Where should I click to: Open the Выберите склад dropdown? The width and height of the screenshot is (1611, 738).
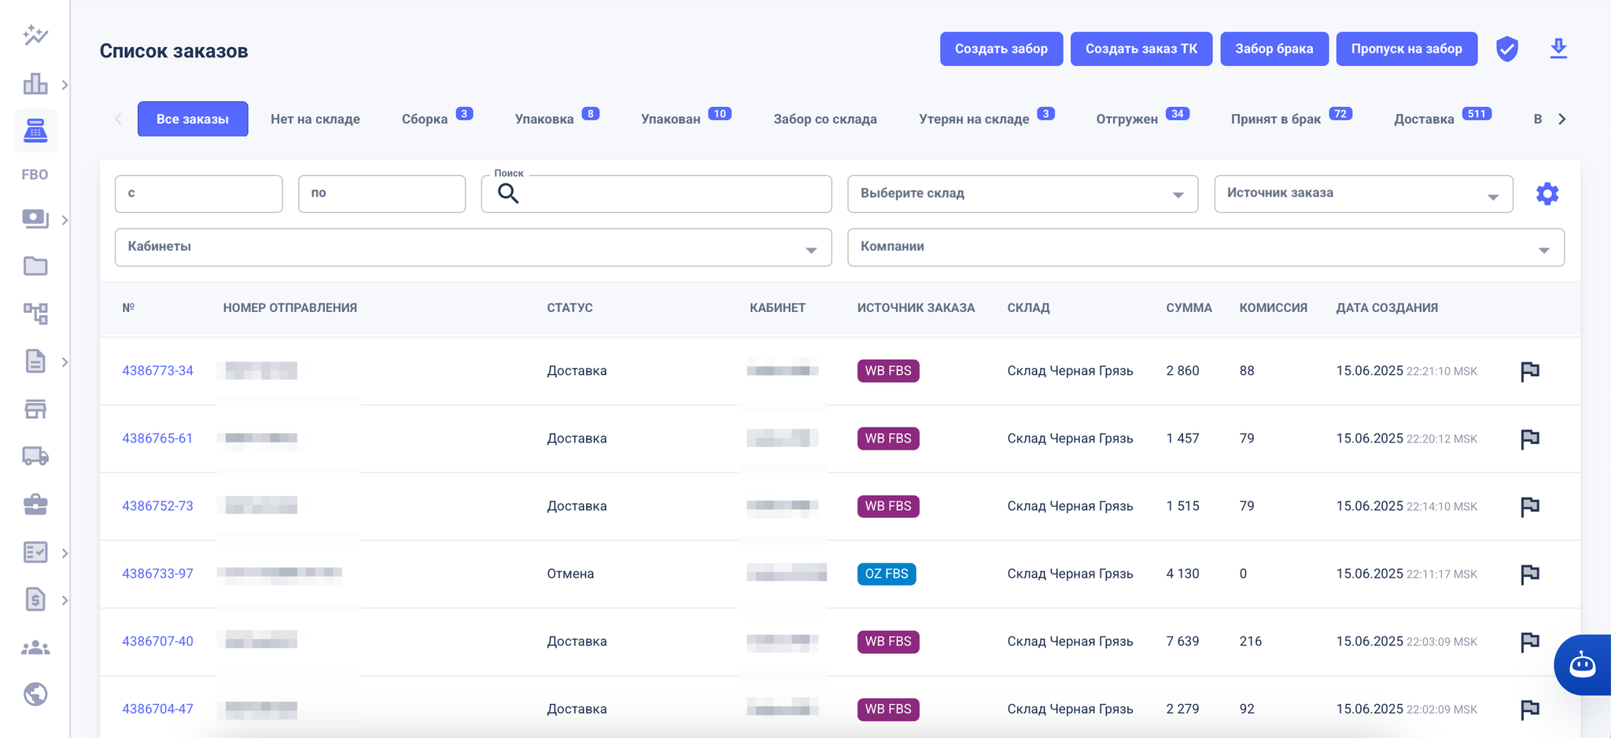pos(1022,194)
